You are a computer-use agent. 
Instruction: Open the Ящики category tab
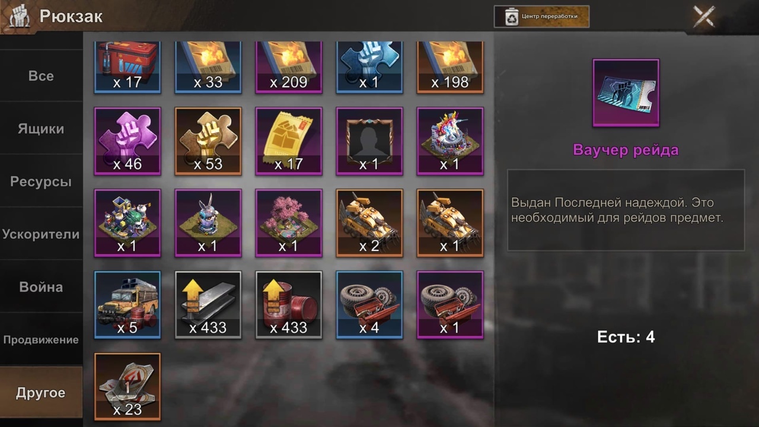41,129
